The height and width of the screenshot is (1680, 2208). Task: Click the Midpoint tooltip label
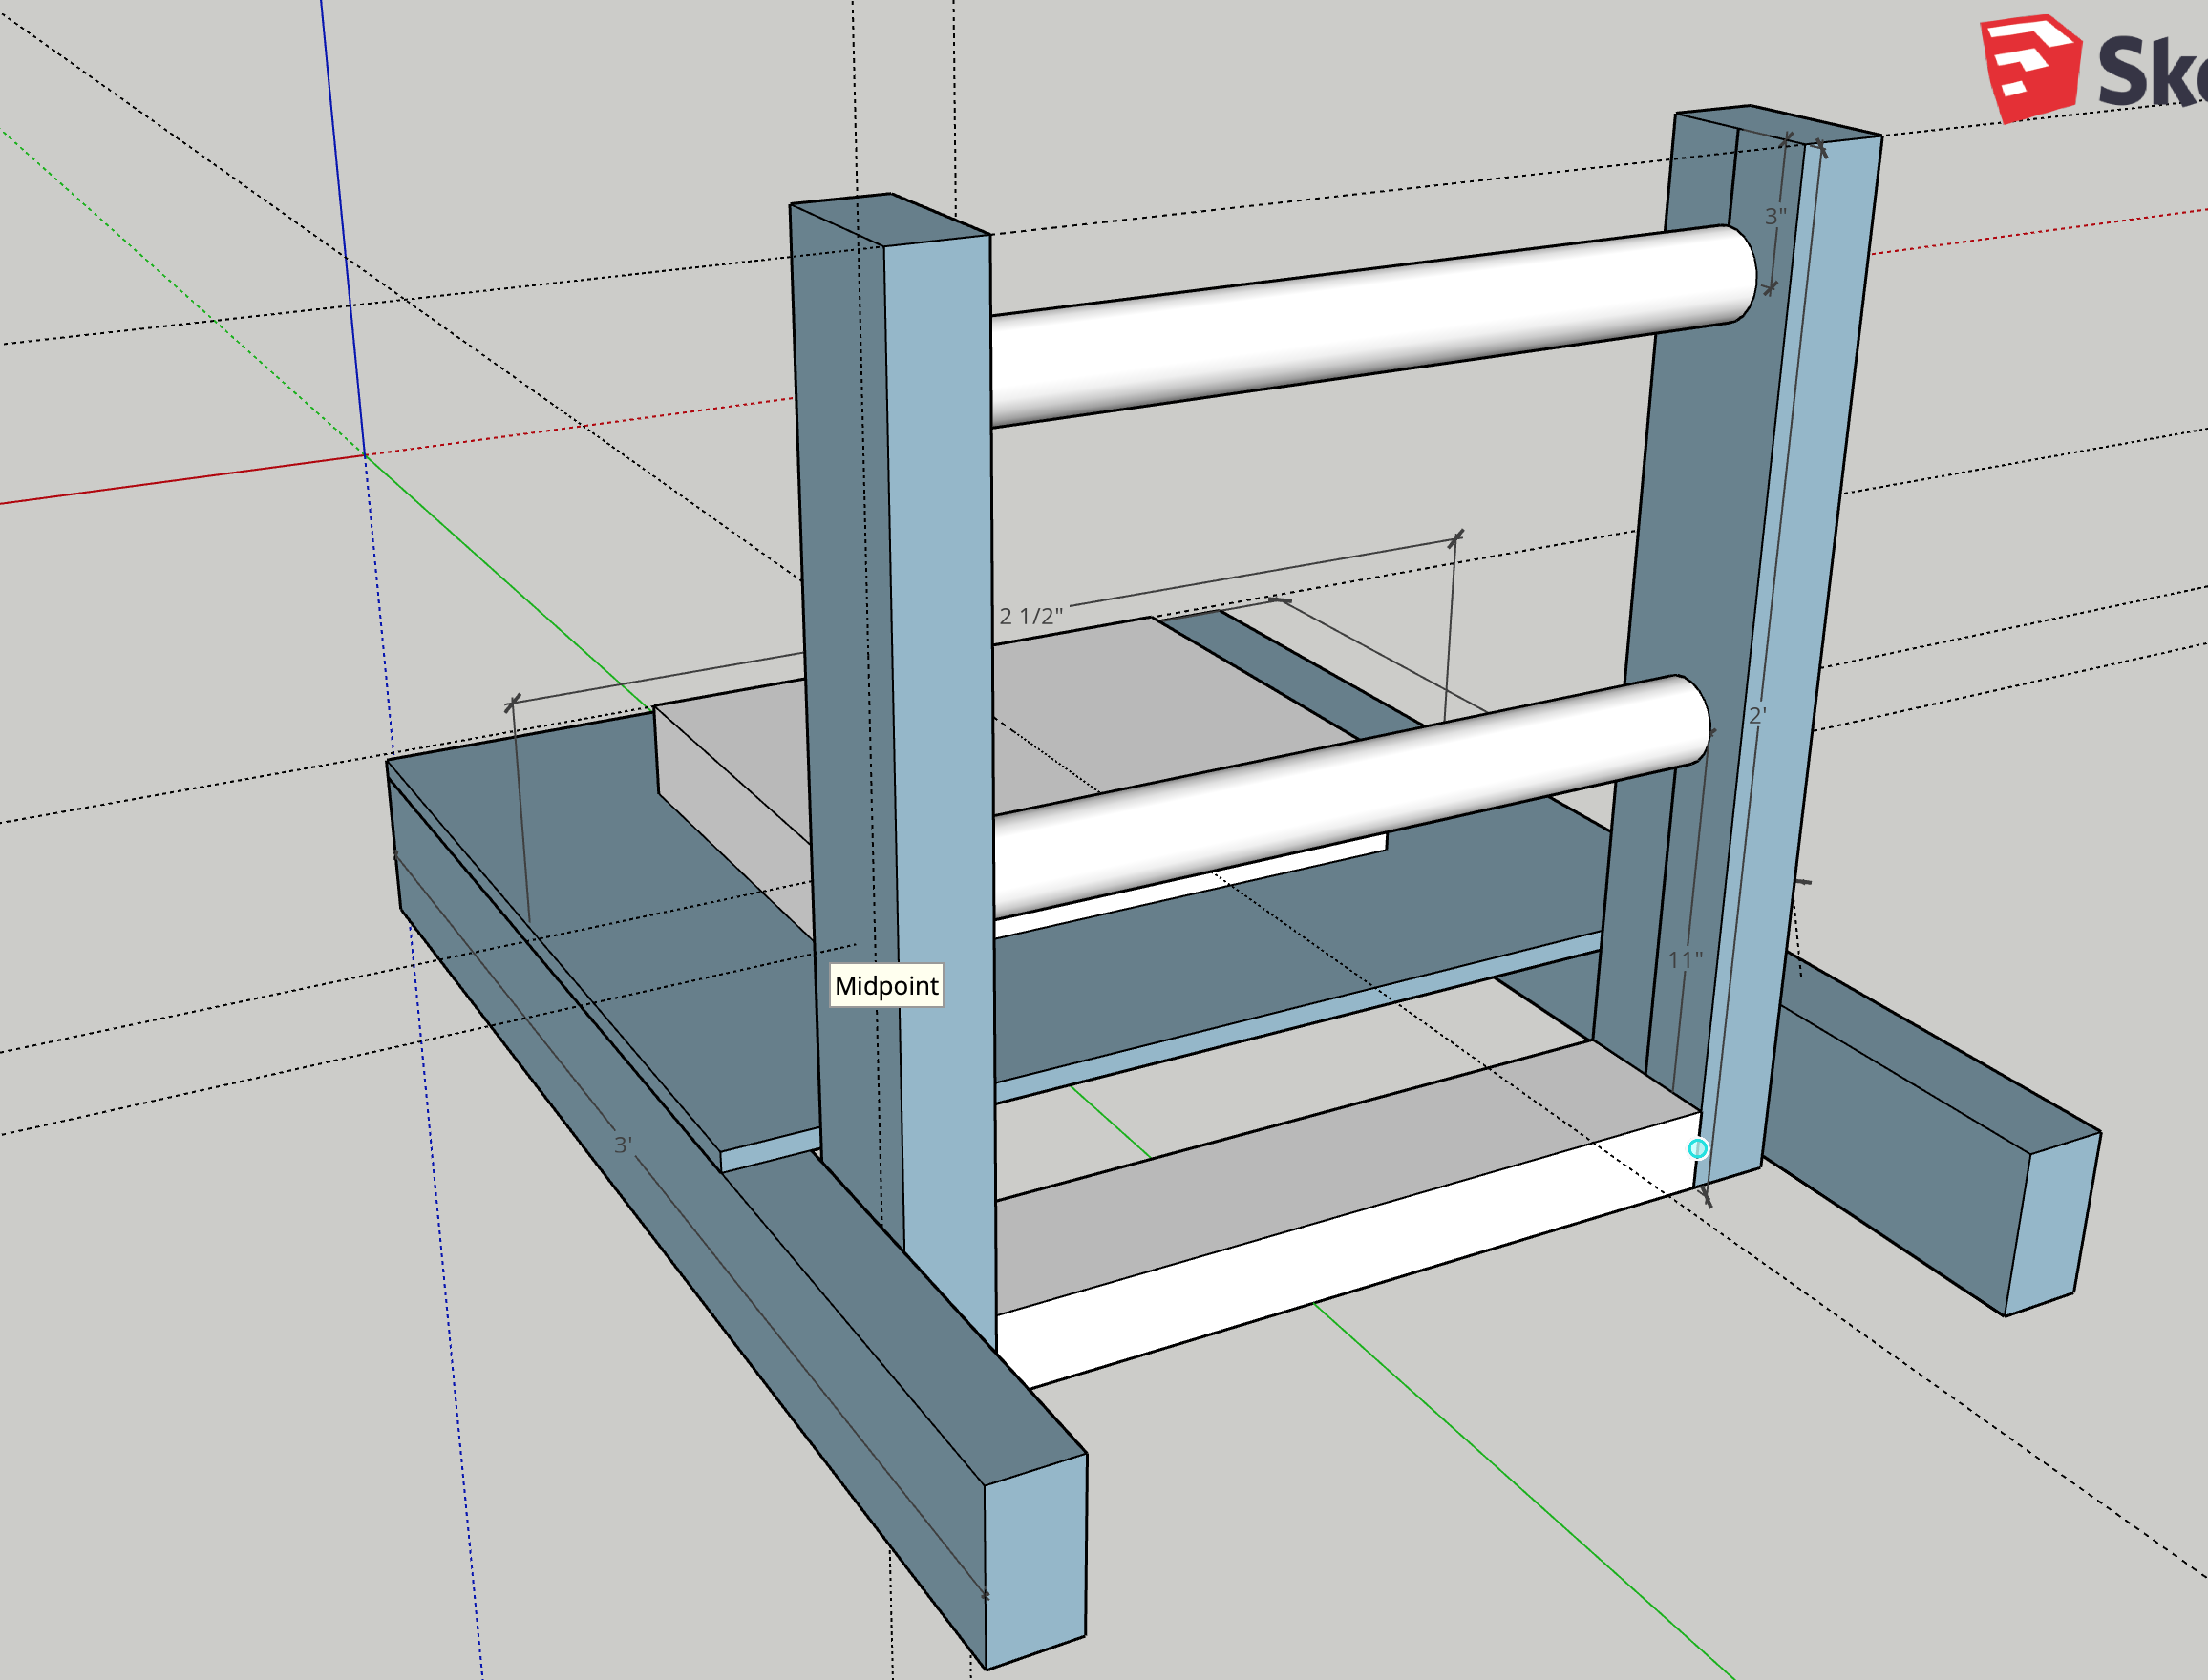coord(885,985)
